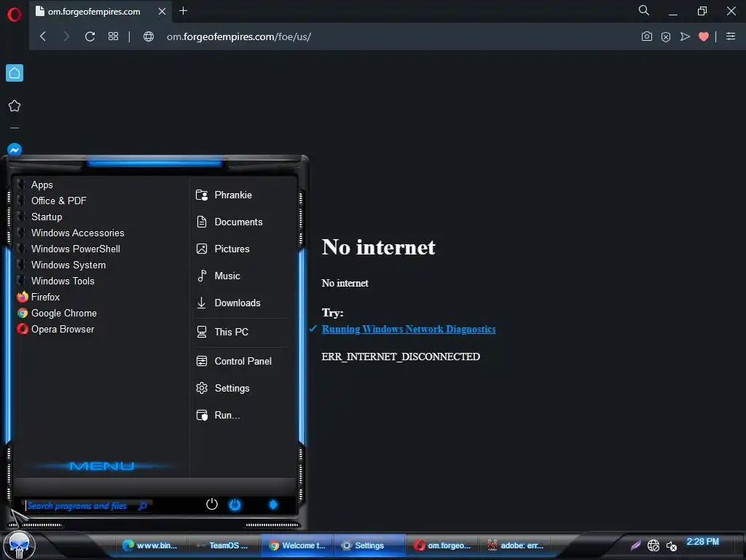
Task: Switch to TeamOS taskbar item
Action: 223,545
